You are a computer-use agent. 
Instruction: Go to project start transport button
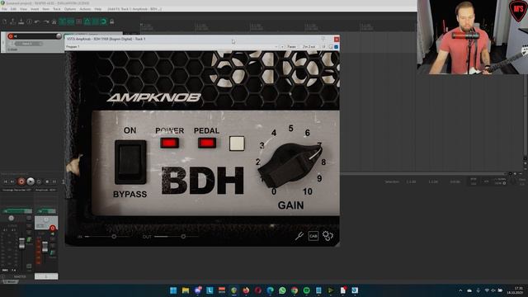pos(6,181)
